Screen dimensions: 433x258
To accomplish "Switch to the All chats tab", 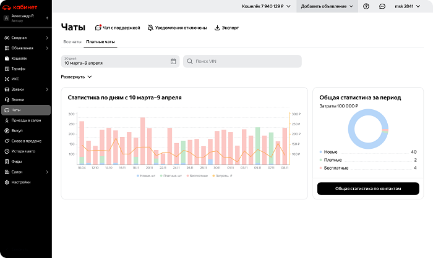I will (x=72, y=42).
